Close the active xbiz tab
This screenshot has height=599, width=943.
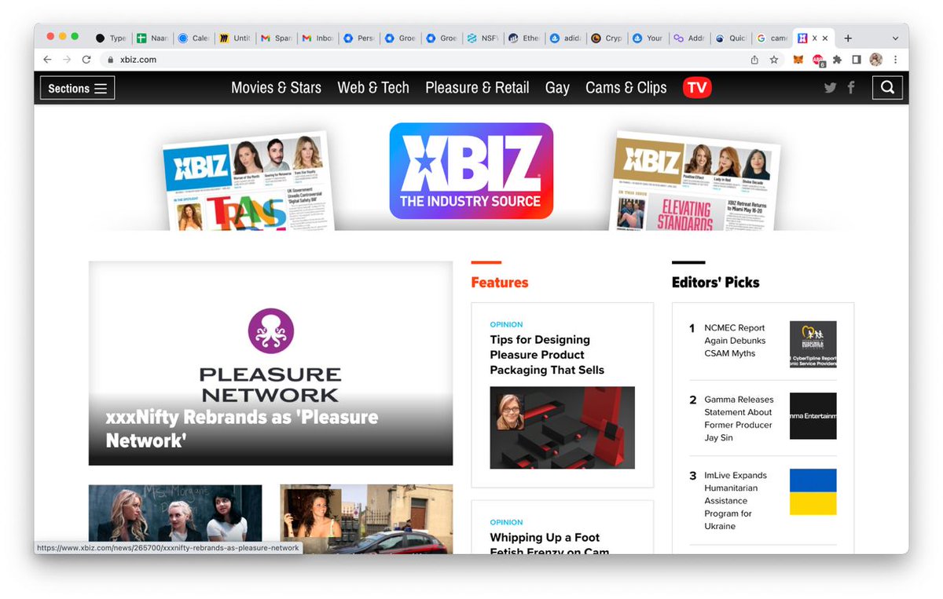[x=825, y=38]
